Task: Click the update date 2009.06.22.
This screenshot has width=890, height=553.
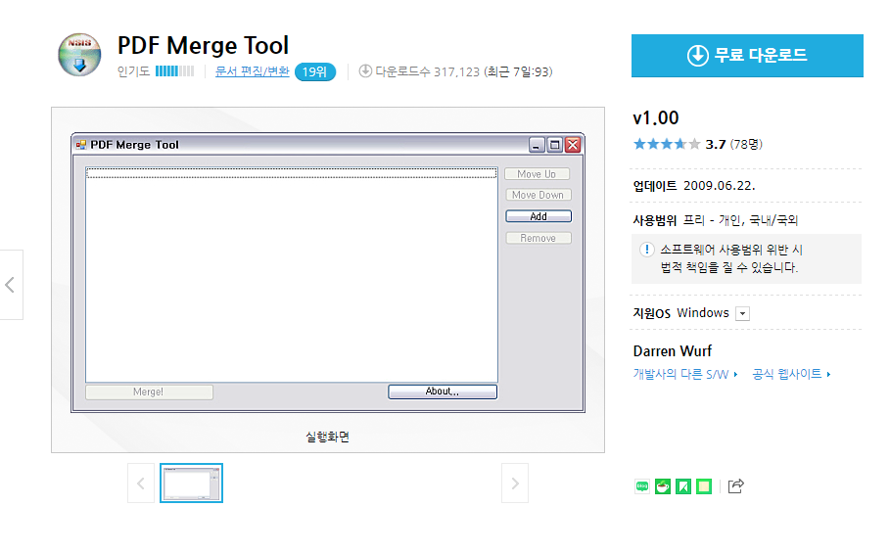Action: [x=720, y=186]
